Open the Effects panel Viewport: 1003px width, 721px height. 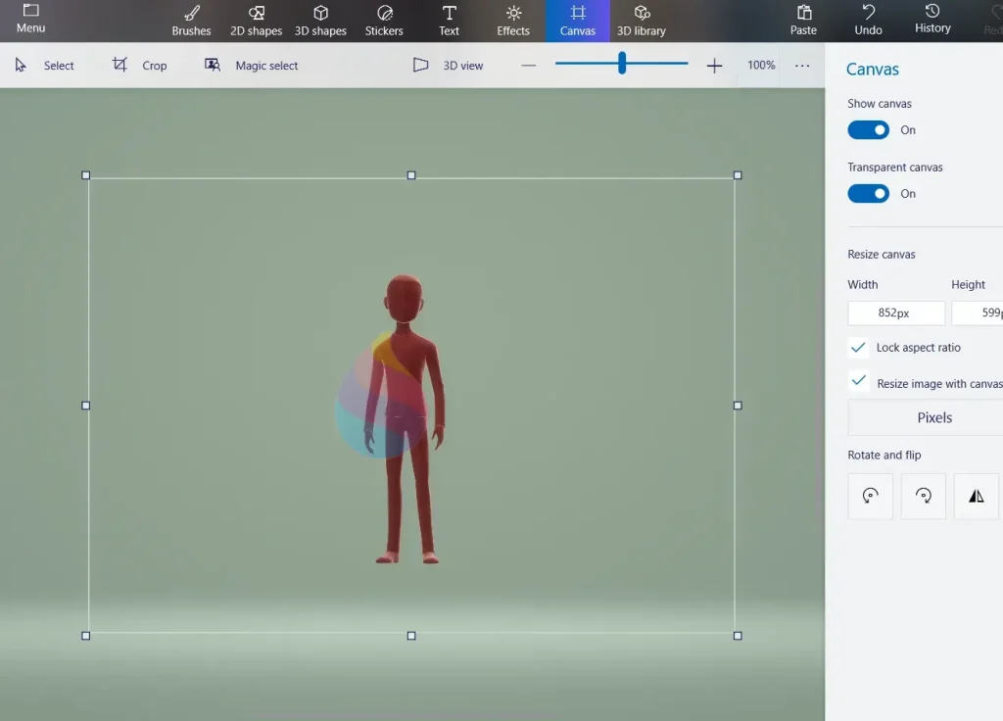513,20
